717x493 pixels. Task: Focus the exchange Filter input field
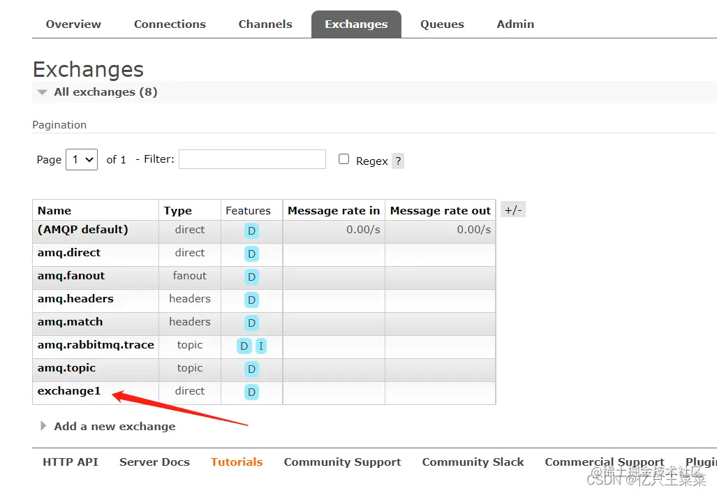click(x=253, y=159)
